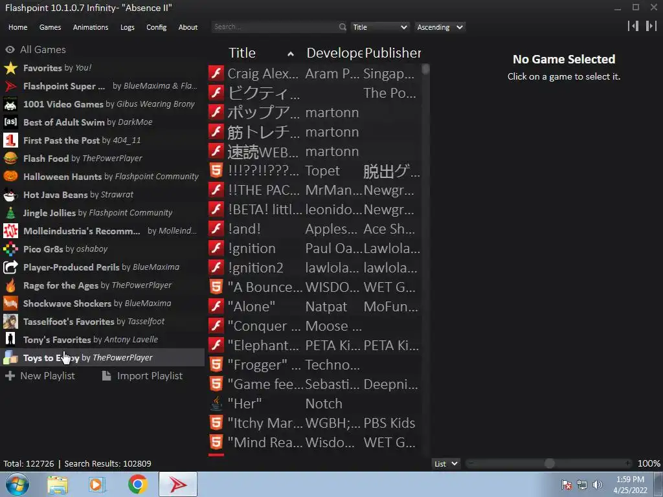Click the Java icon beside "Her"
The image size is (663, 497).
click(216, 403)
